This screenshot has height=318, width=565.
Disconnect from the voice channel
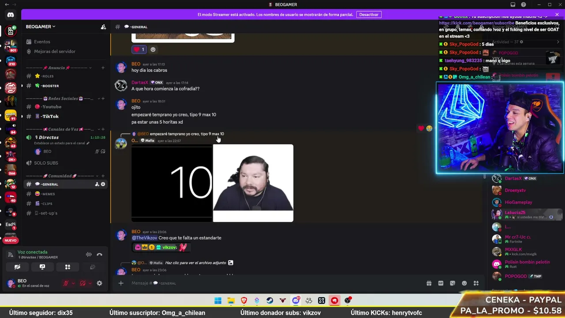[99, 254]
